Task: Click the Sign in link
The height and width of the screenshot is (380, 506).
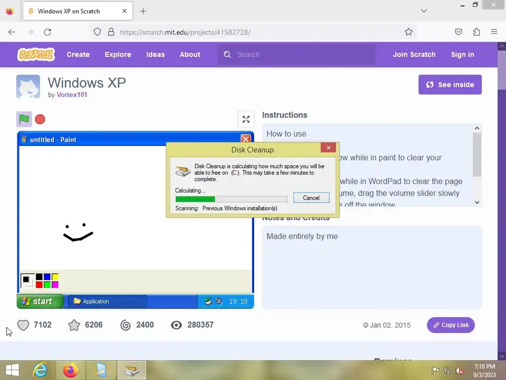Action: pos(463,54)
